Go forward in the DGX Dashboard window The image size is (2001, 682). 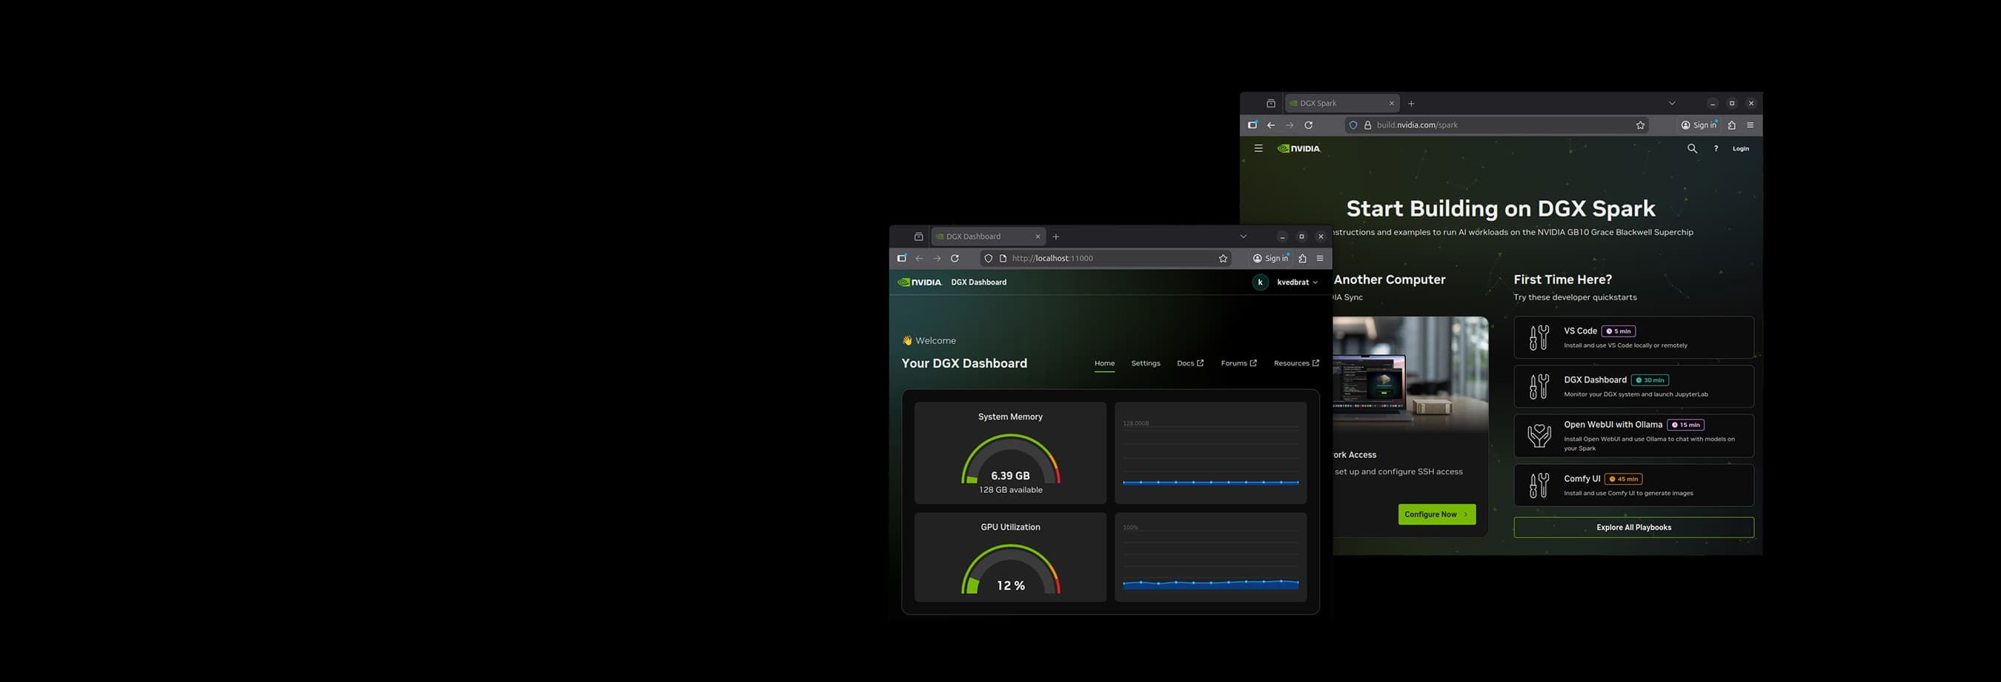tap(937, 259)
